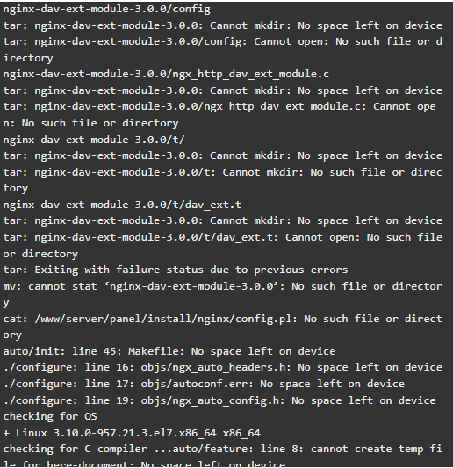The width and height of the screenshot is (453, 468).
Task: Click the 'dav_ext.t: Cannot open' tar error line
Action: tap(223, 237)
